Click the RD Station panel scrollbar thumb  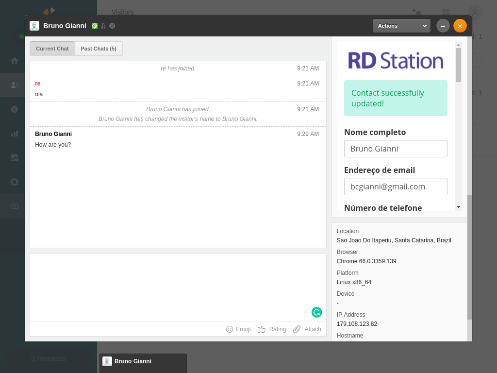(x=458, y=65)
